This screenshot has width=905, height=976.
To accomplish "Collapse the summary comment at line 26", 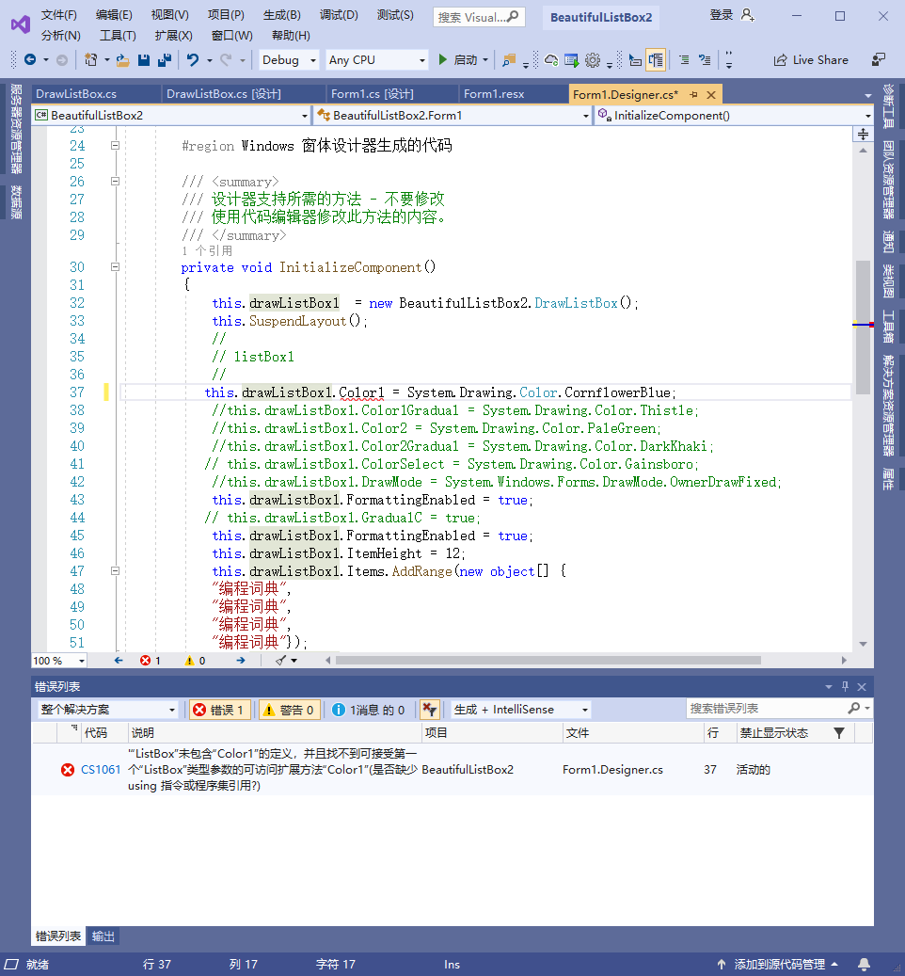I will point(115,182).
